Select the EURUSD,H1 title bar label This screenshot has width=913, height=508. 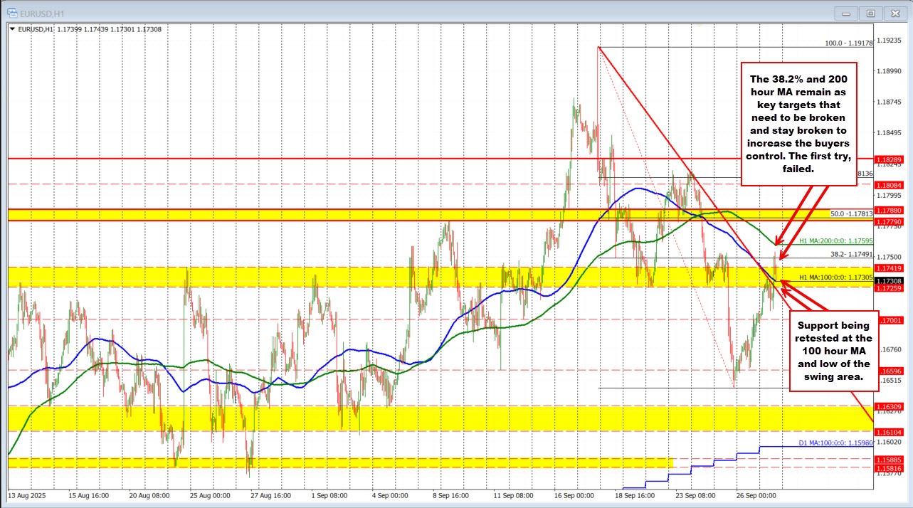click(x=43, y=13)
